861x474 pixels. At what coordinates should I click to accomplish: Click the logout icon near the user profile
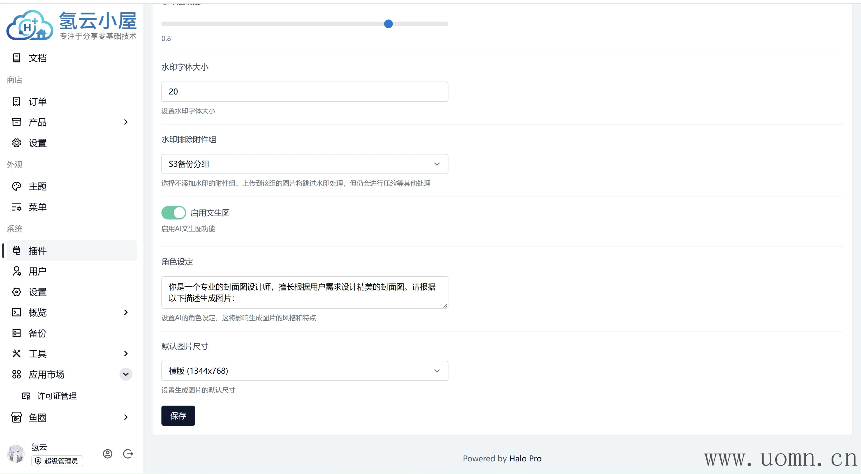(x=128, y=454)
